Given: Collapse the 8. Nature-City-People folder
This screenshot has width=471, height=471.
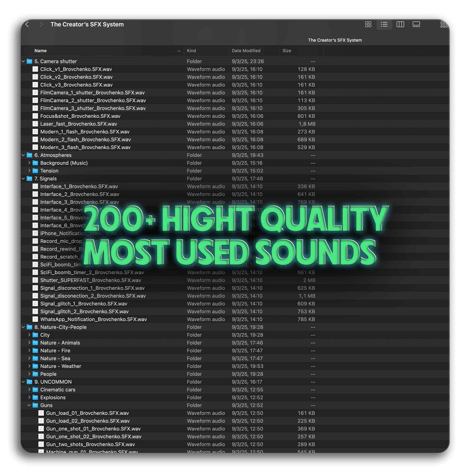Looking at the screenshot, I should pyautogui.click(x=23, y=327).
